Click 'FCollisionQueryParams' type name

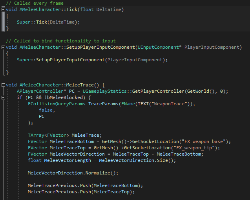tap(57, 104)
